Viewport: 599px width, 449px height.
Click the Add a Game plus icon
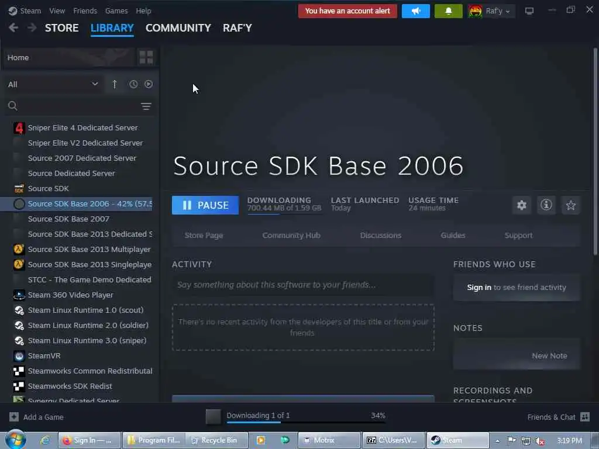pyautogui.click(x=14, y=416)
